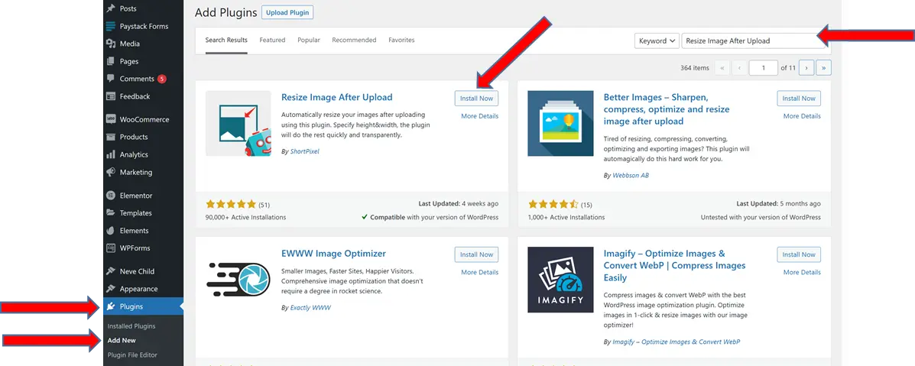Screen dimensions: 915x366
Task: Click the Appearance brush icon
Action: (110, 289)
